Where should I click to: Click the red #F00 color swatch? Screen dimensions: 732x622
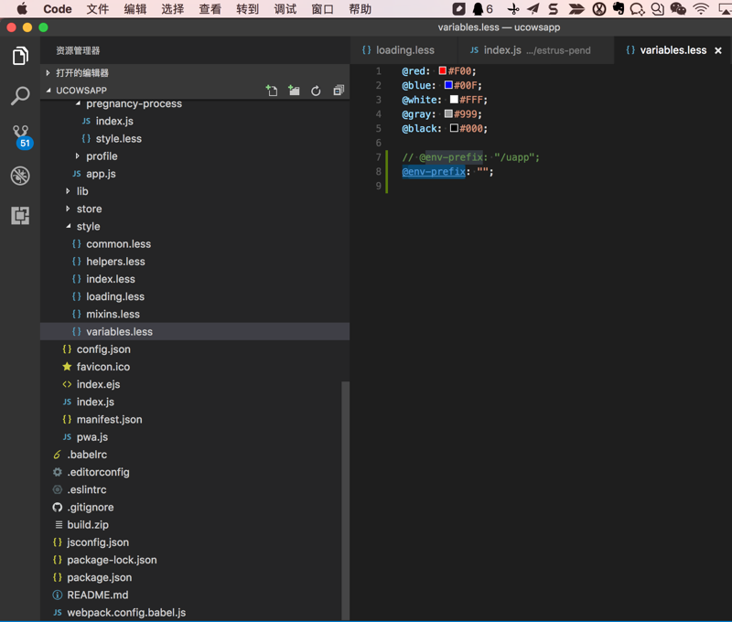coord(443,71)
